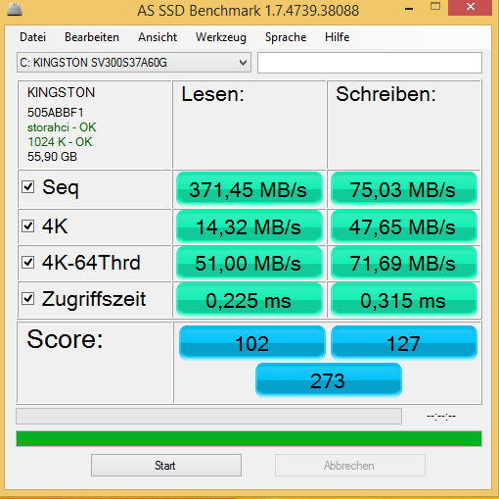Click the read score 102
This screenshot has height=499, width=499.
click(x=252, y=343)
